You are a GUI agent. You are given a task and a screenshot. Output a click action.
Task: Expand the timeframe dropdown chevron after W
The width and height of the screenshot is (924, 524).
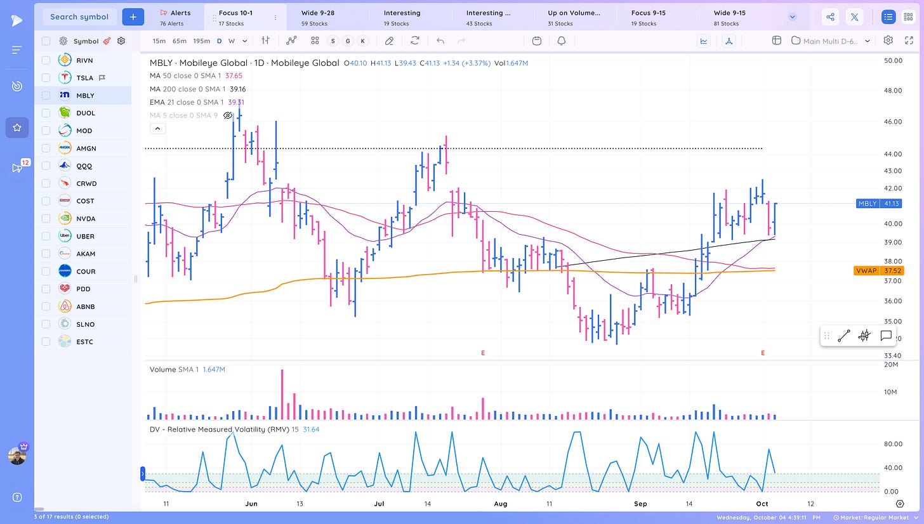(x=244, y=41)
